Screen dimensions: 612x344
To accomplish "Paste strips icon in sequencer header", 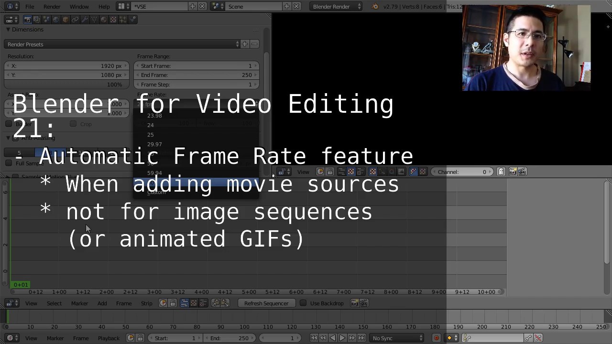I will pyautogui.click(x=225, y=303).
